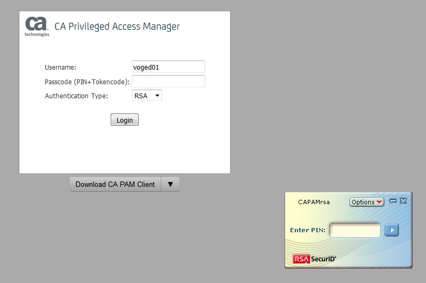Click the CA technologies logo
The width and height of the screenshot is (426, 283).
coord(37,26)
